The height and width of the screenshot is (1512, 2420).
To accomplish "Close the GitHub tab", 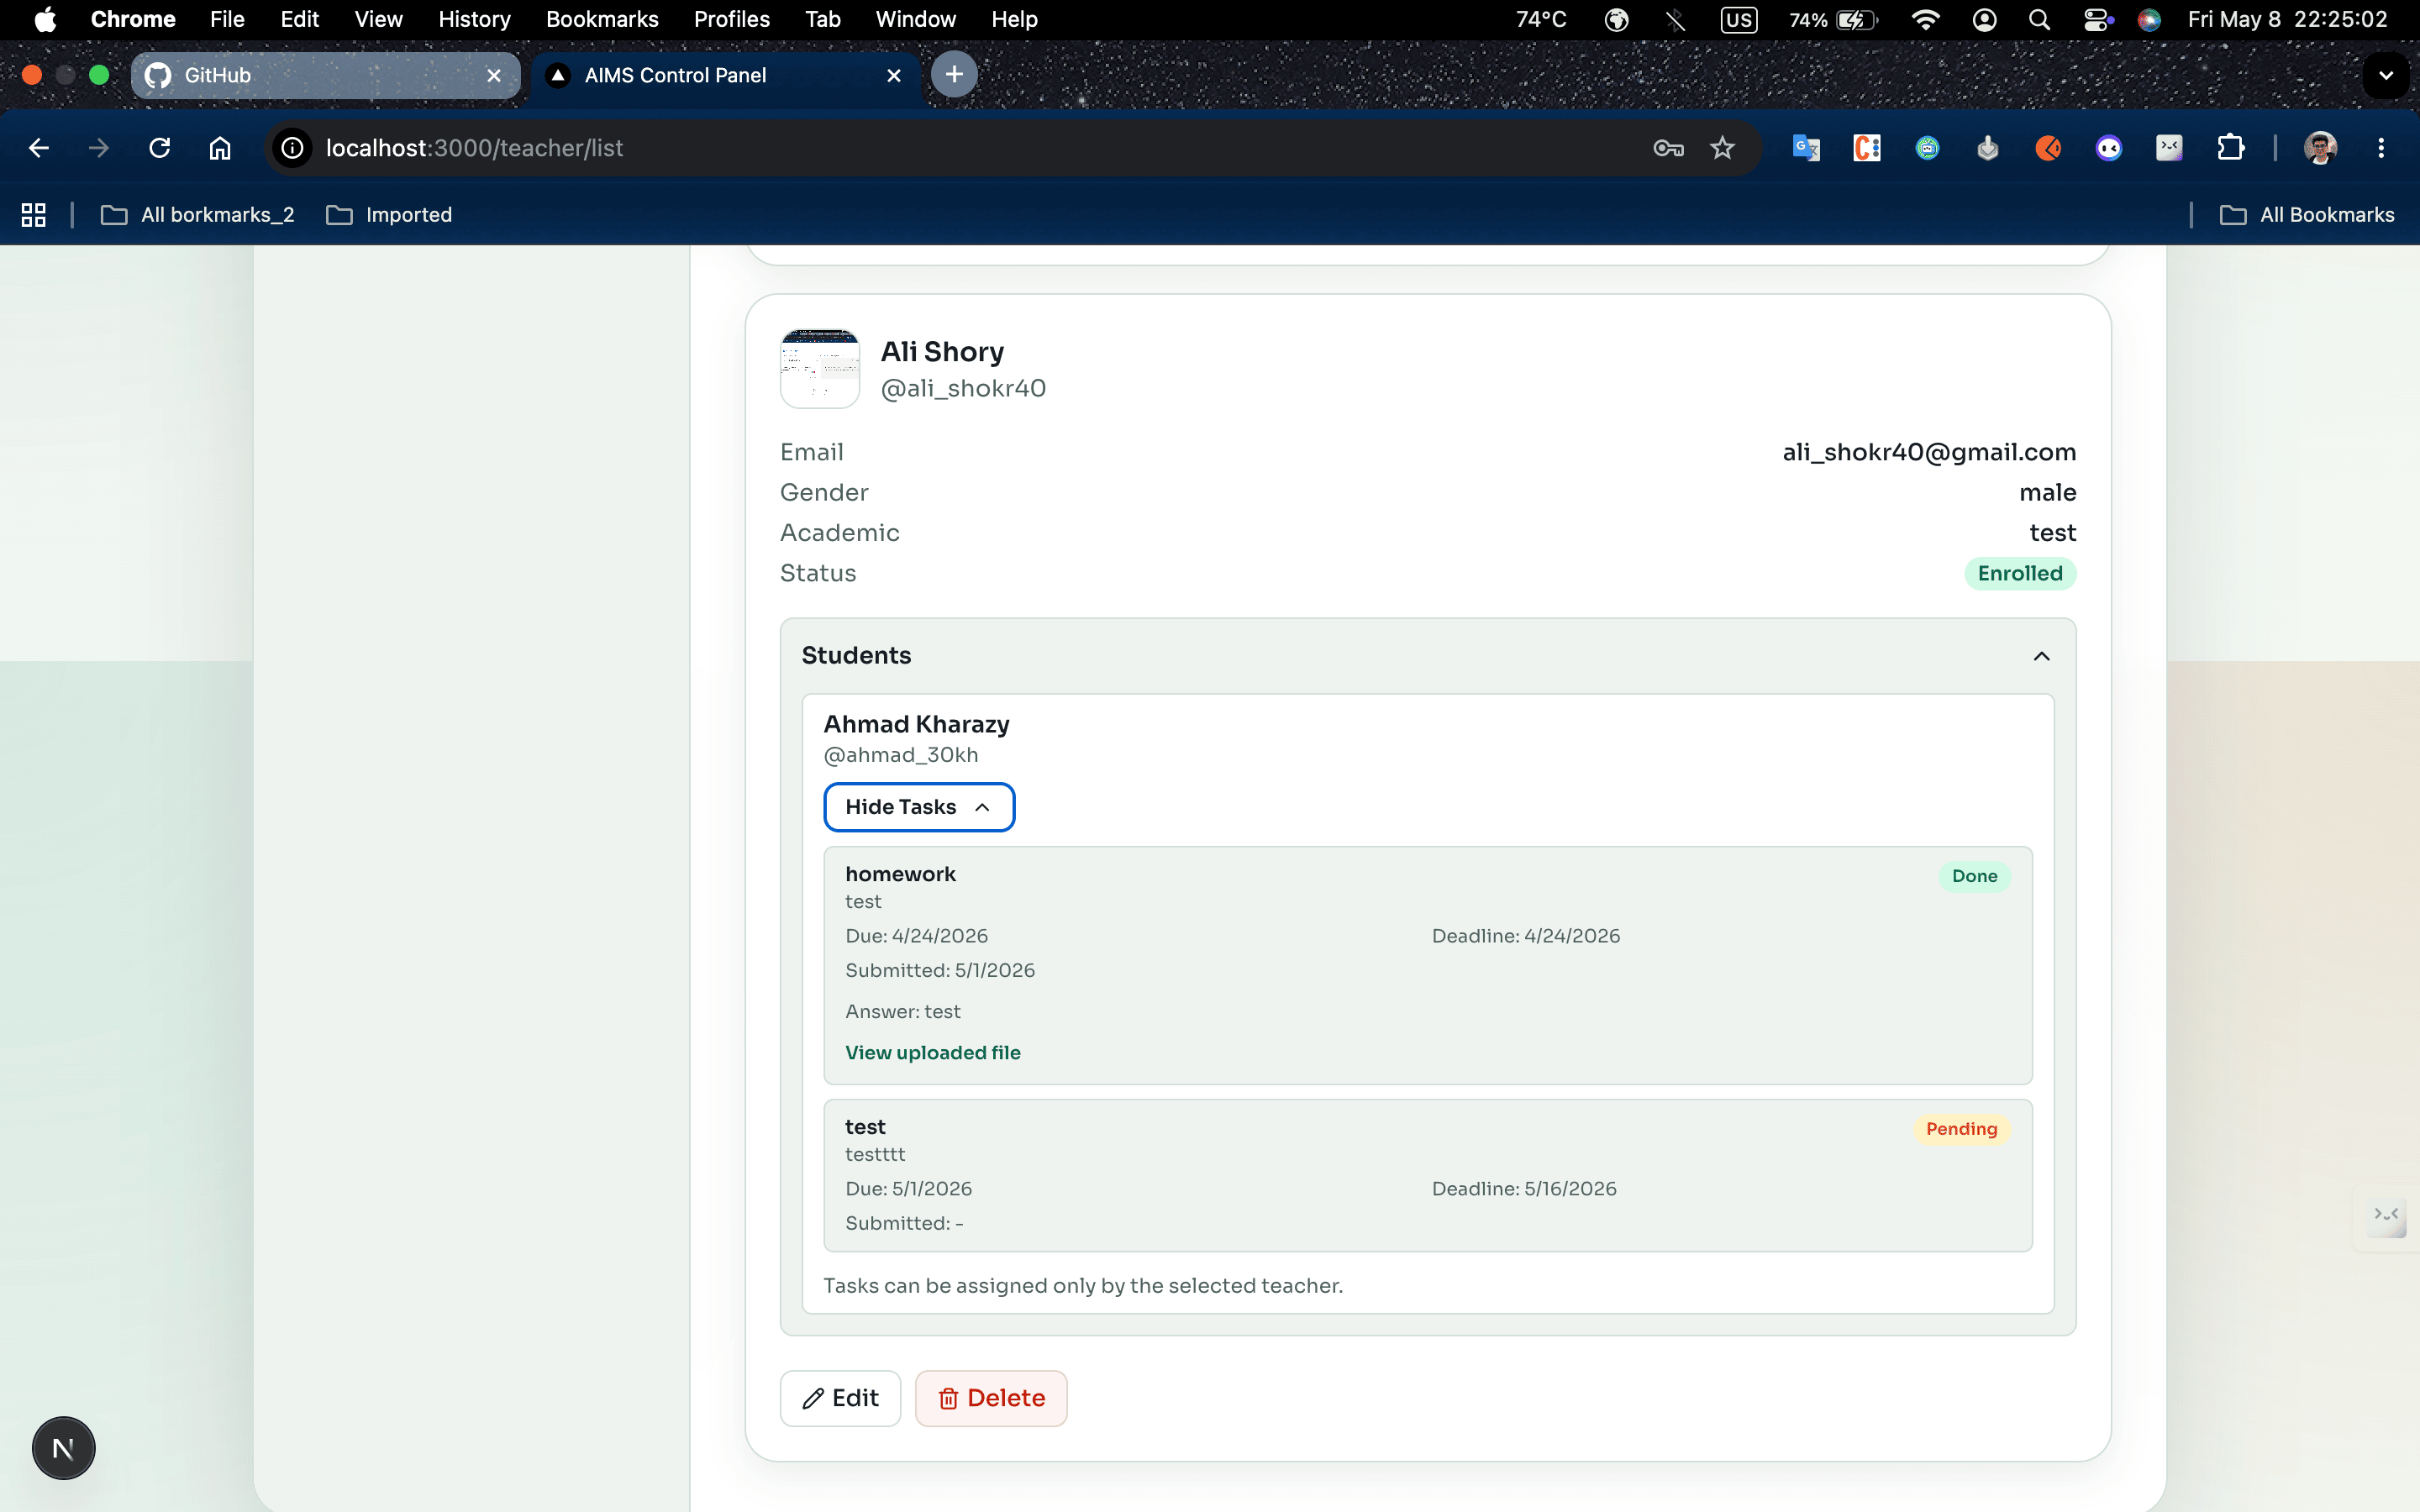I will click(494, 75).
